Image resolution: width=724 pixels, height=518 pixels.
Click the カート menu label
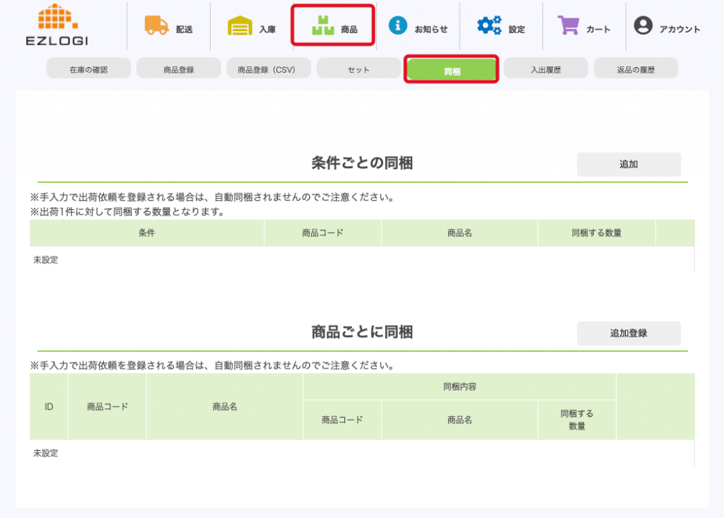[x=598, y=30]
